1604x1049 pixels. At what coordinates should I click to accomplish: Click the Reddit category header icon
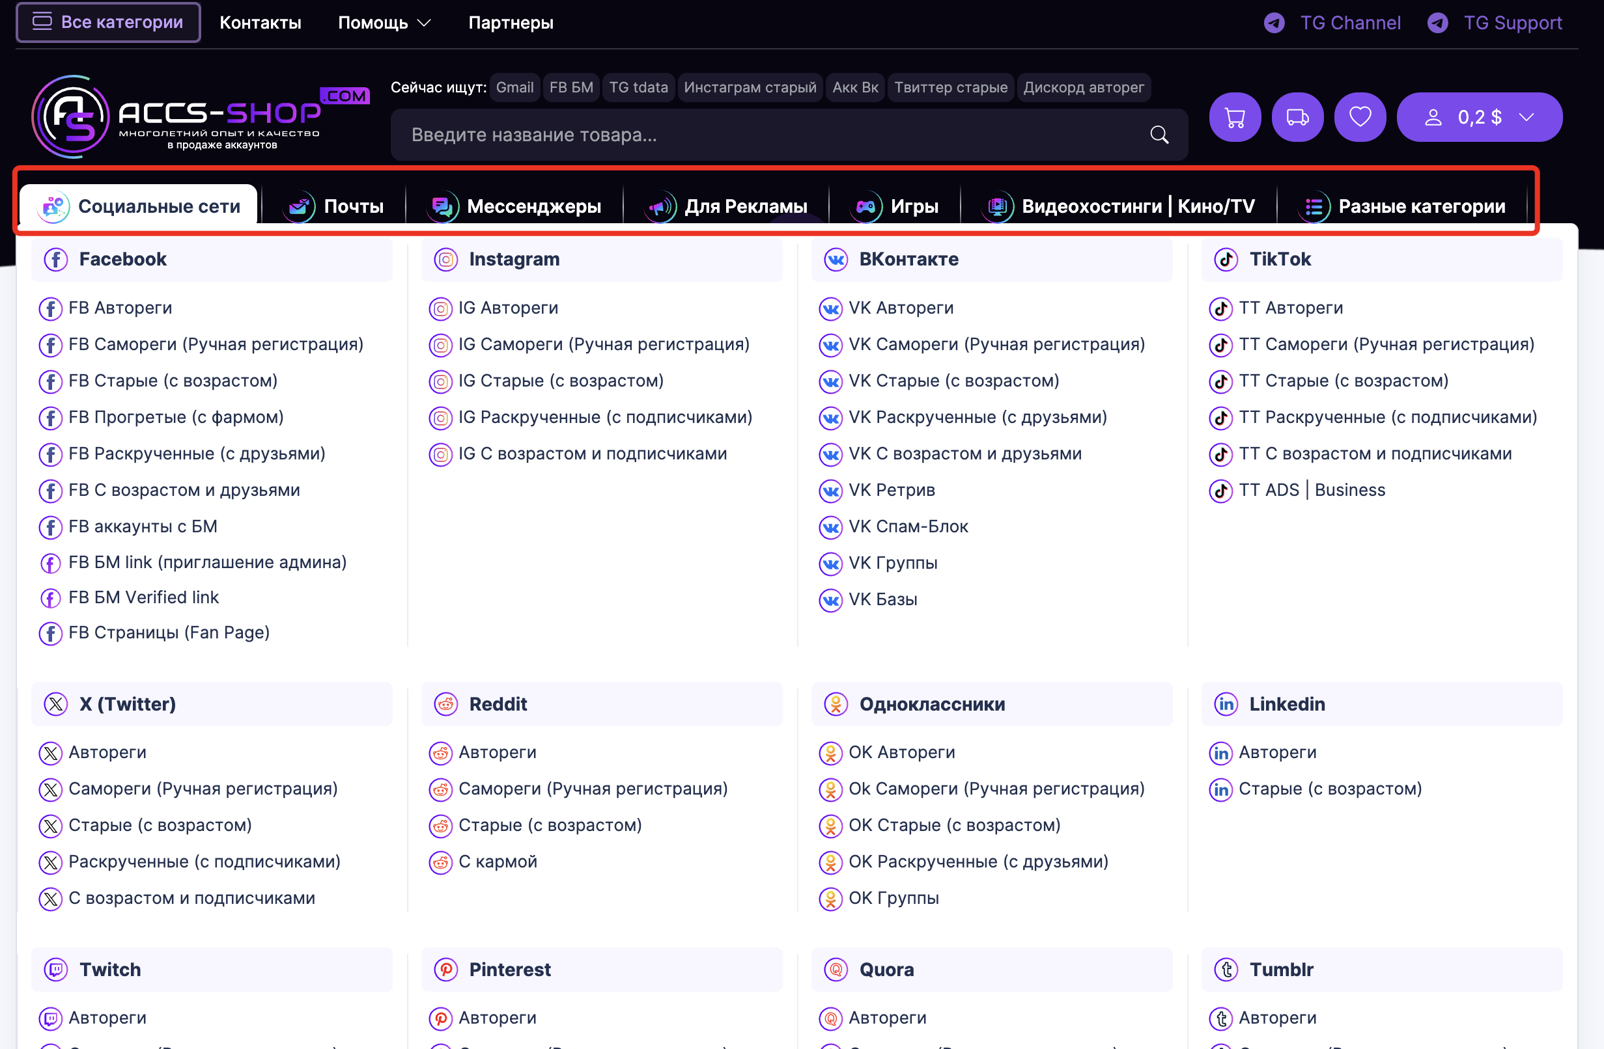tap(445, 704)
